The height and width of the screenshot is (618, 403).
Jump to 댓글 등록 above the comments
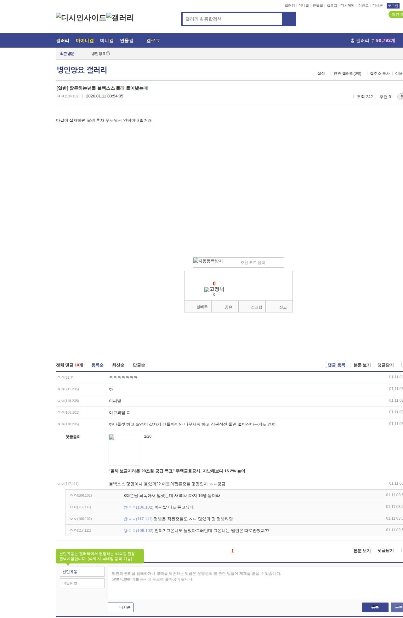click(337, 365)
